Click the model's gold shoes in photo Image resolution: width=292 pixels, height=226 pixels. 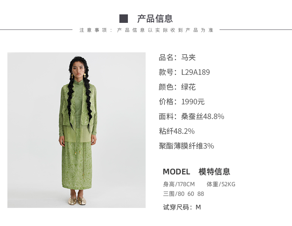(77, 201)
